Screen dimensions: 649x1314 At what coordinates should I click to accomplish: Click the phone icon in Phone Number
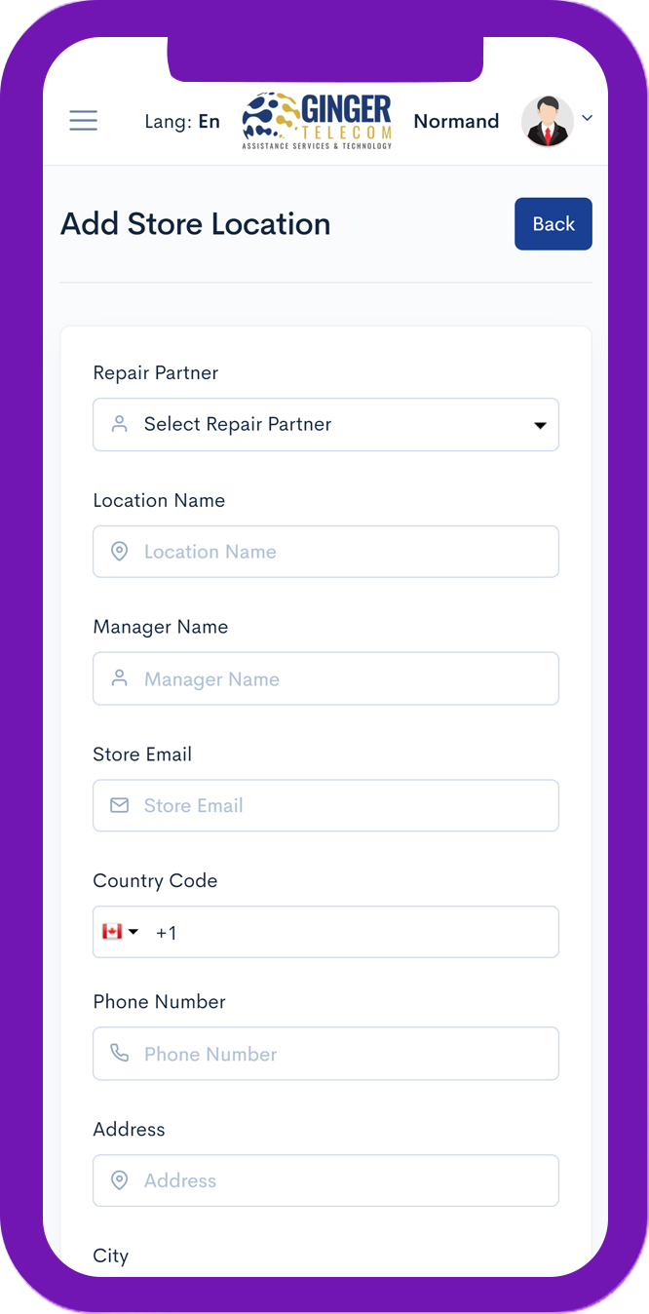pyautogui.click(x=120, y=1053)
